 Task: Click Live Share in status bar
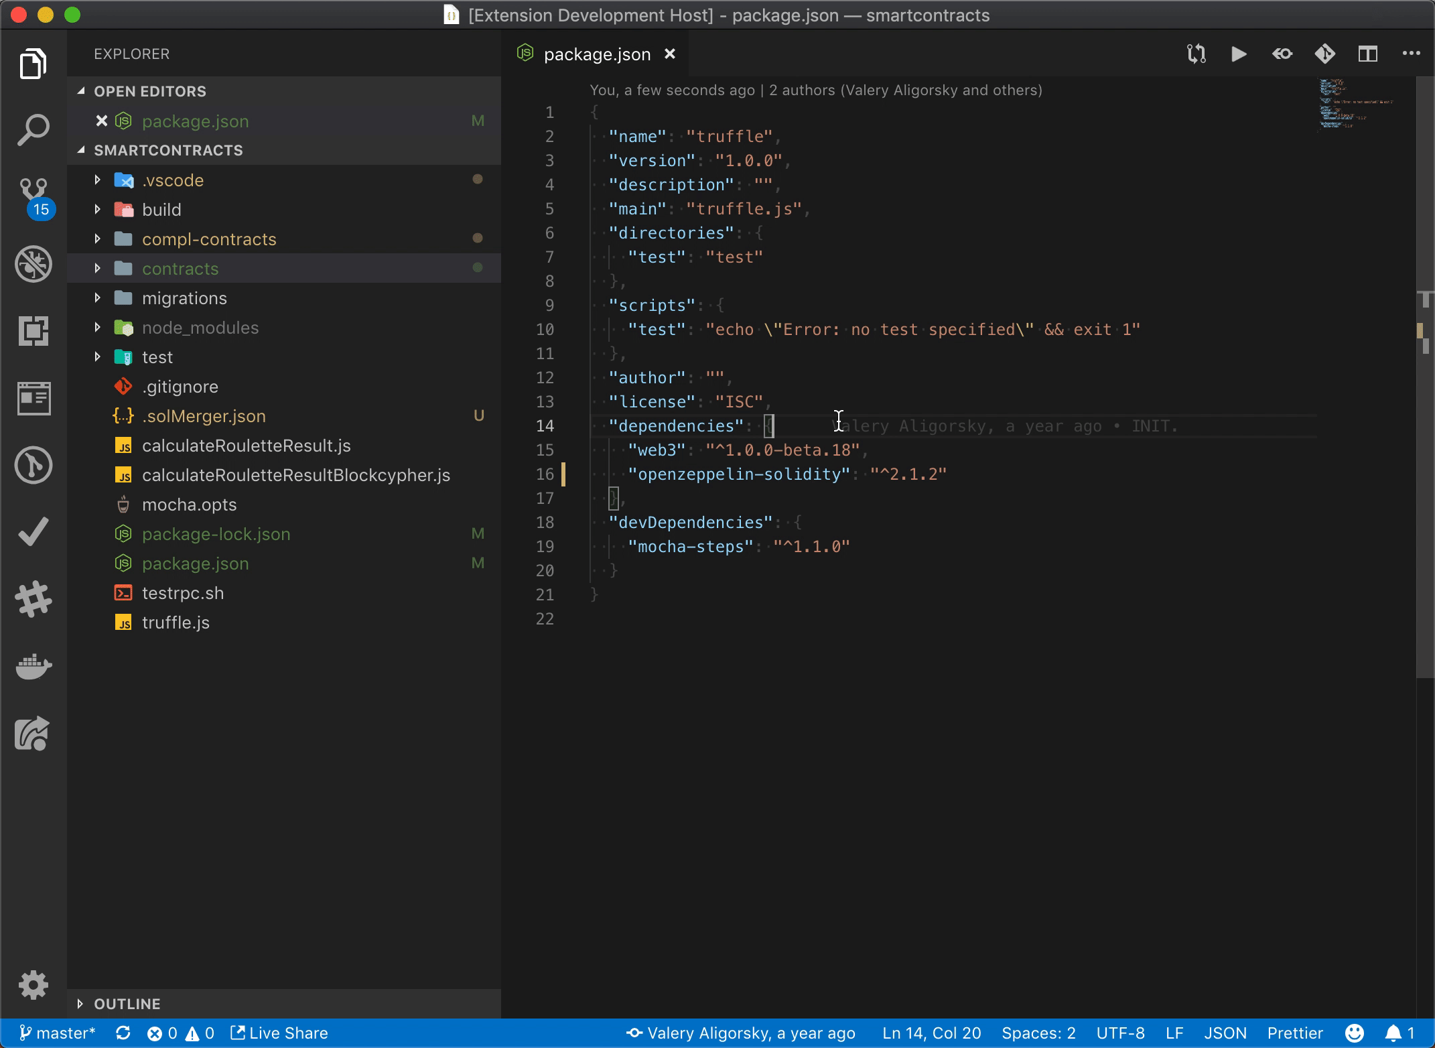click(279, 1033)
